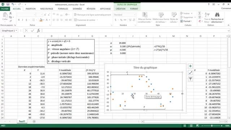Image resolution: width=231 pixels, height=130 pixels.
Task: Increase font size icon
Action: pos(45,15)
